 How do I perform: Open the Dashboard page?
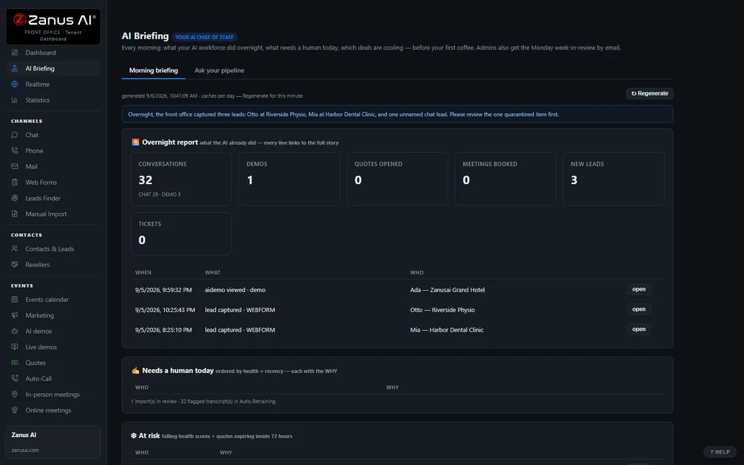point(53,53)
